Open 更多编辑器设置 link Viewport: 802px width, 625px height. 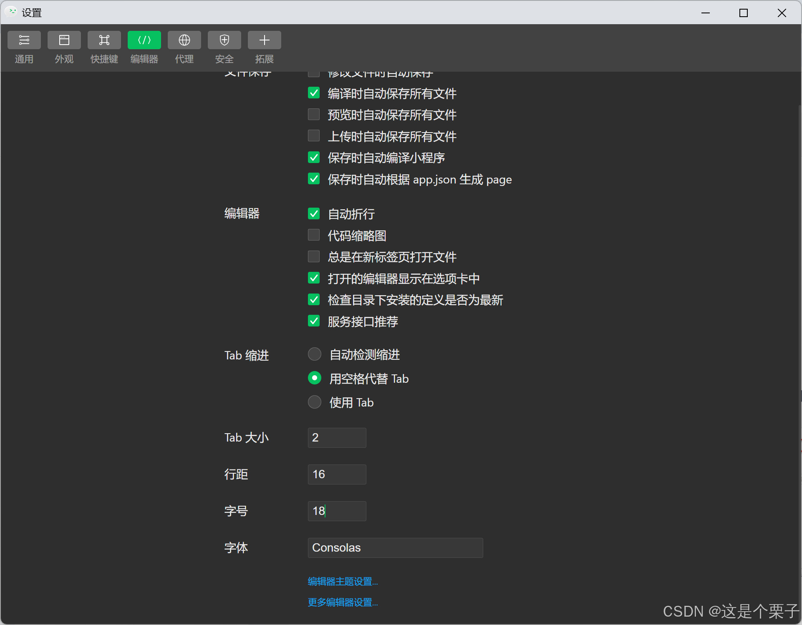(343, 602)
